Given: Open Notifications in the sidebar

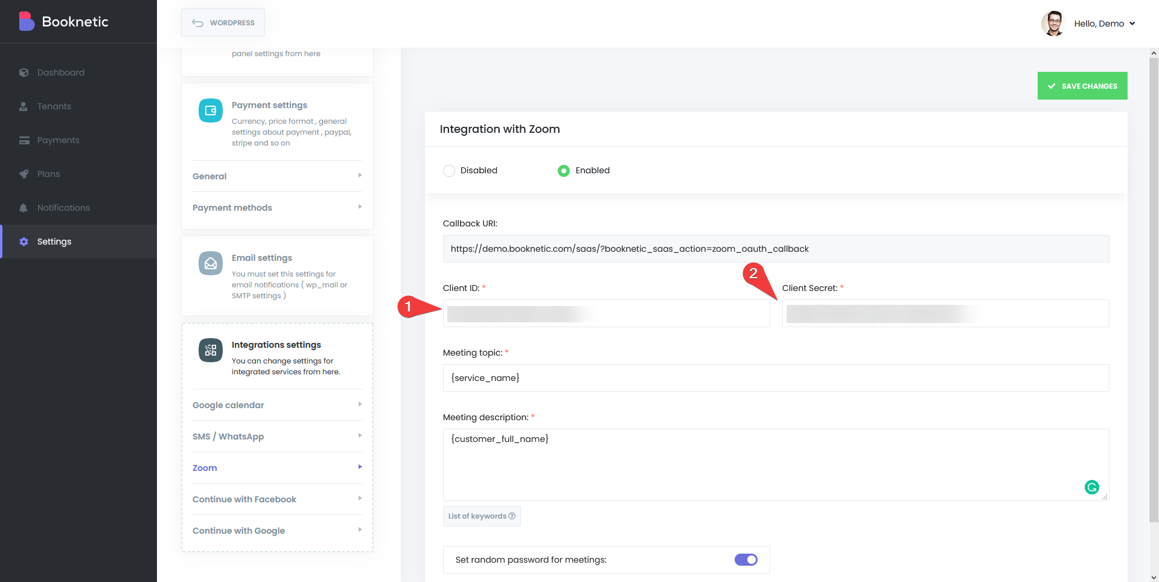Looking at the screenshot, I should 78,208.
